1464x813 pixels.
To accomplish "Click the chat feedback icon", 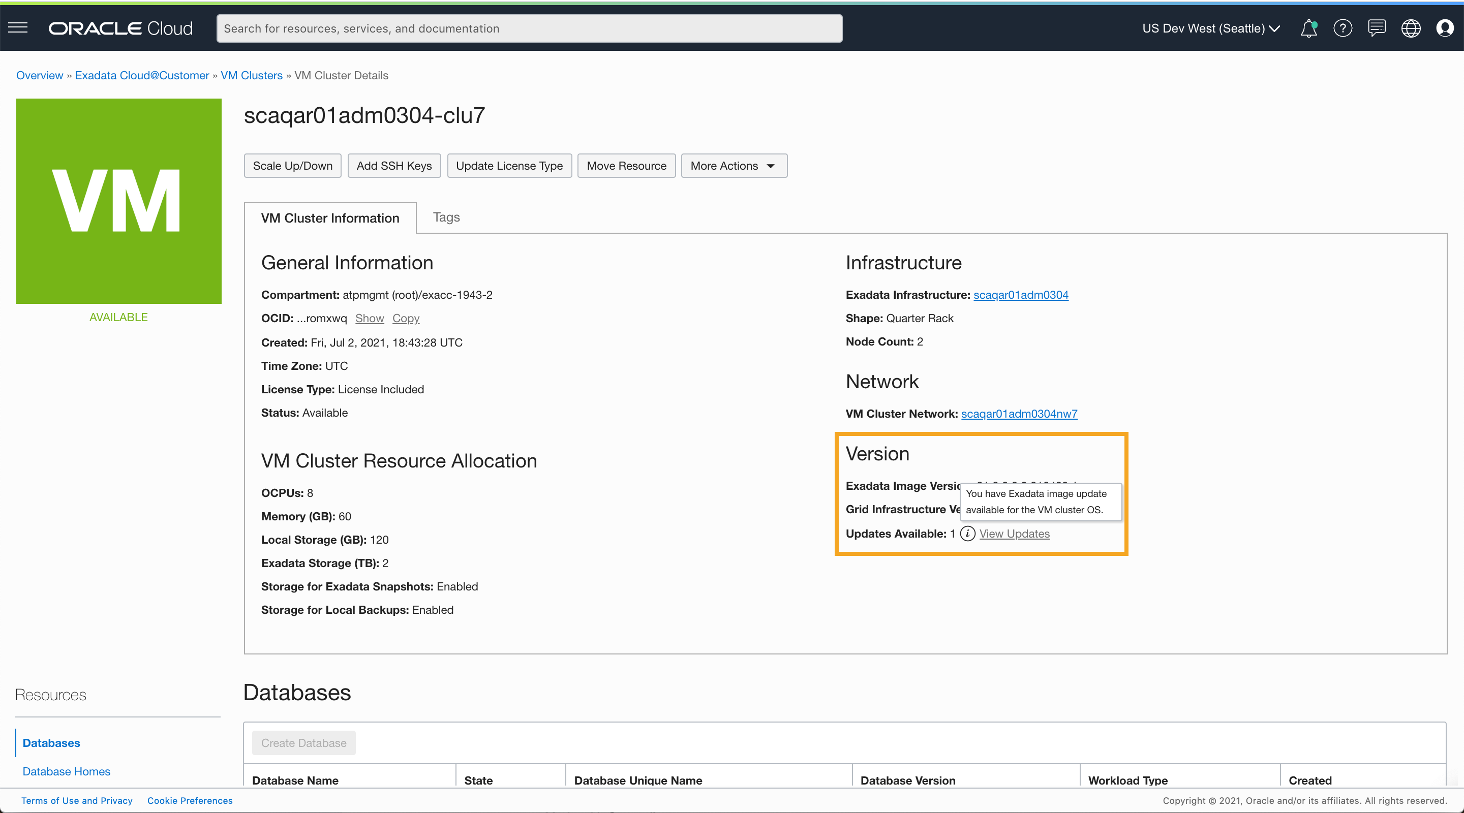I will 1377,28.
